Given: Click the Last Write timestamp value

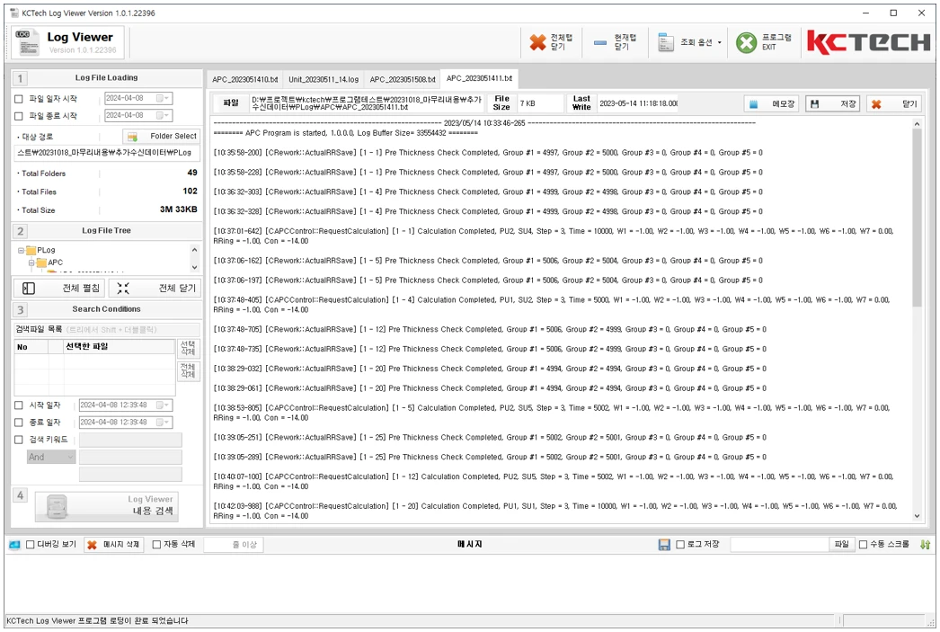Looking at the screenshot, I should coord(638,103).
